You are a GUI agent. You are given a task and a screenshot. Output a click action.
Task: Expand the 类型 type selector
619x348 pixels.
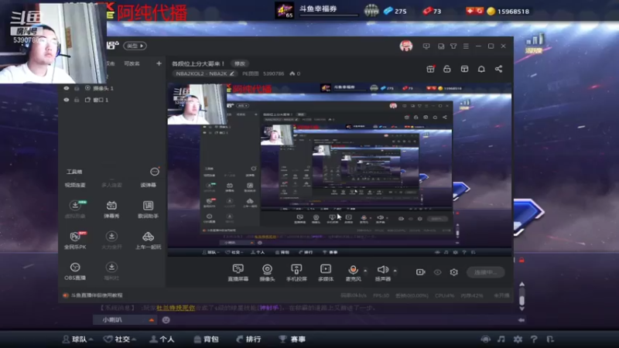(135, 46)
